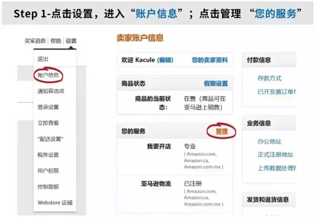Go to 税务设置 menu item
The image size is (315, 217).
48,154
